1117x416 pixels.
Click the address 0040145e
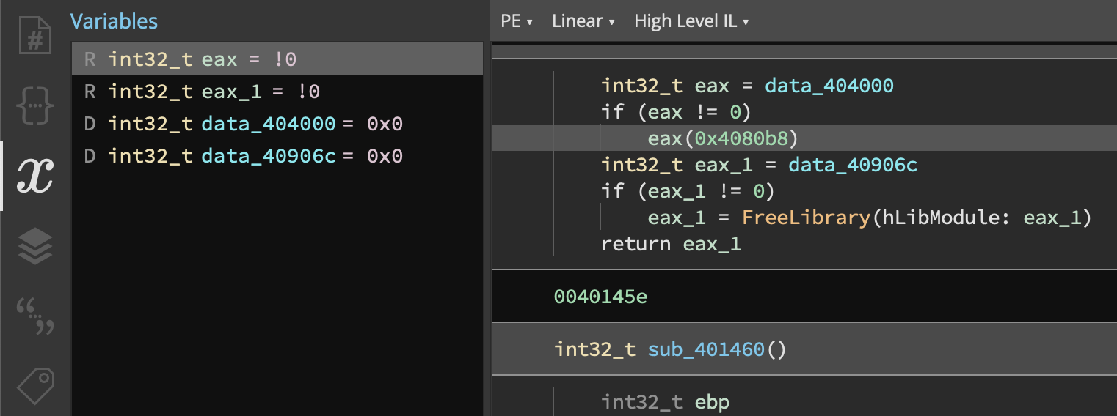[x=600, y=297]
